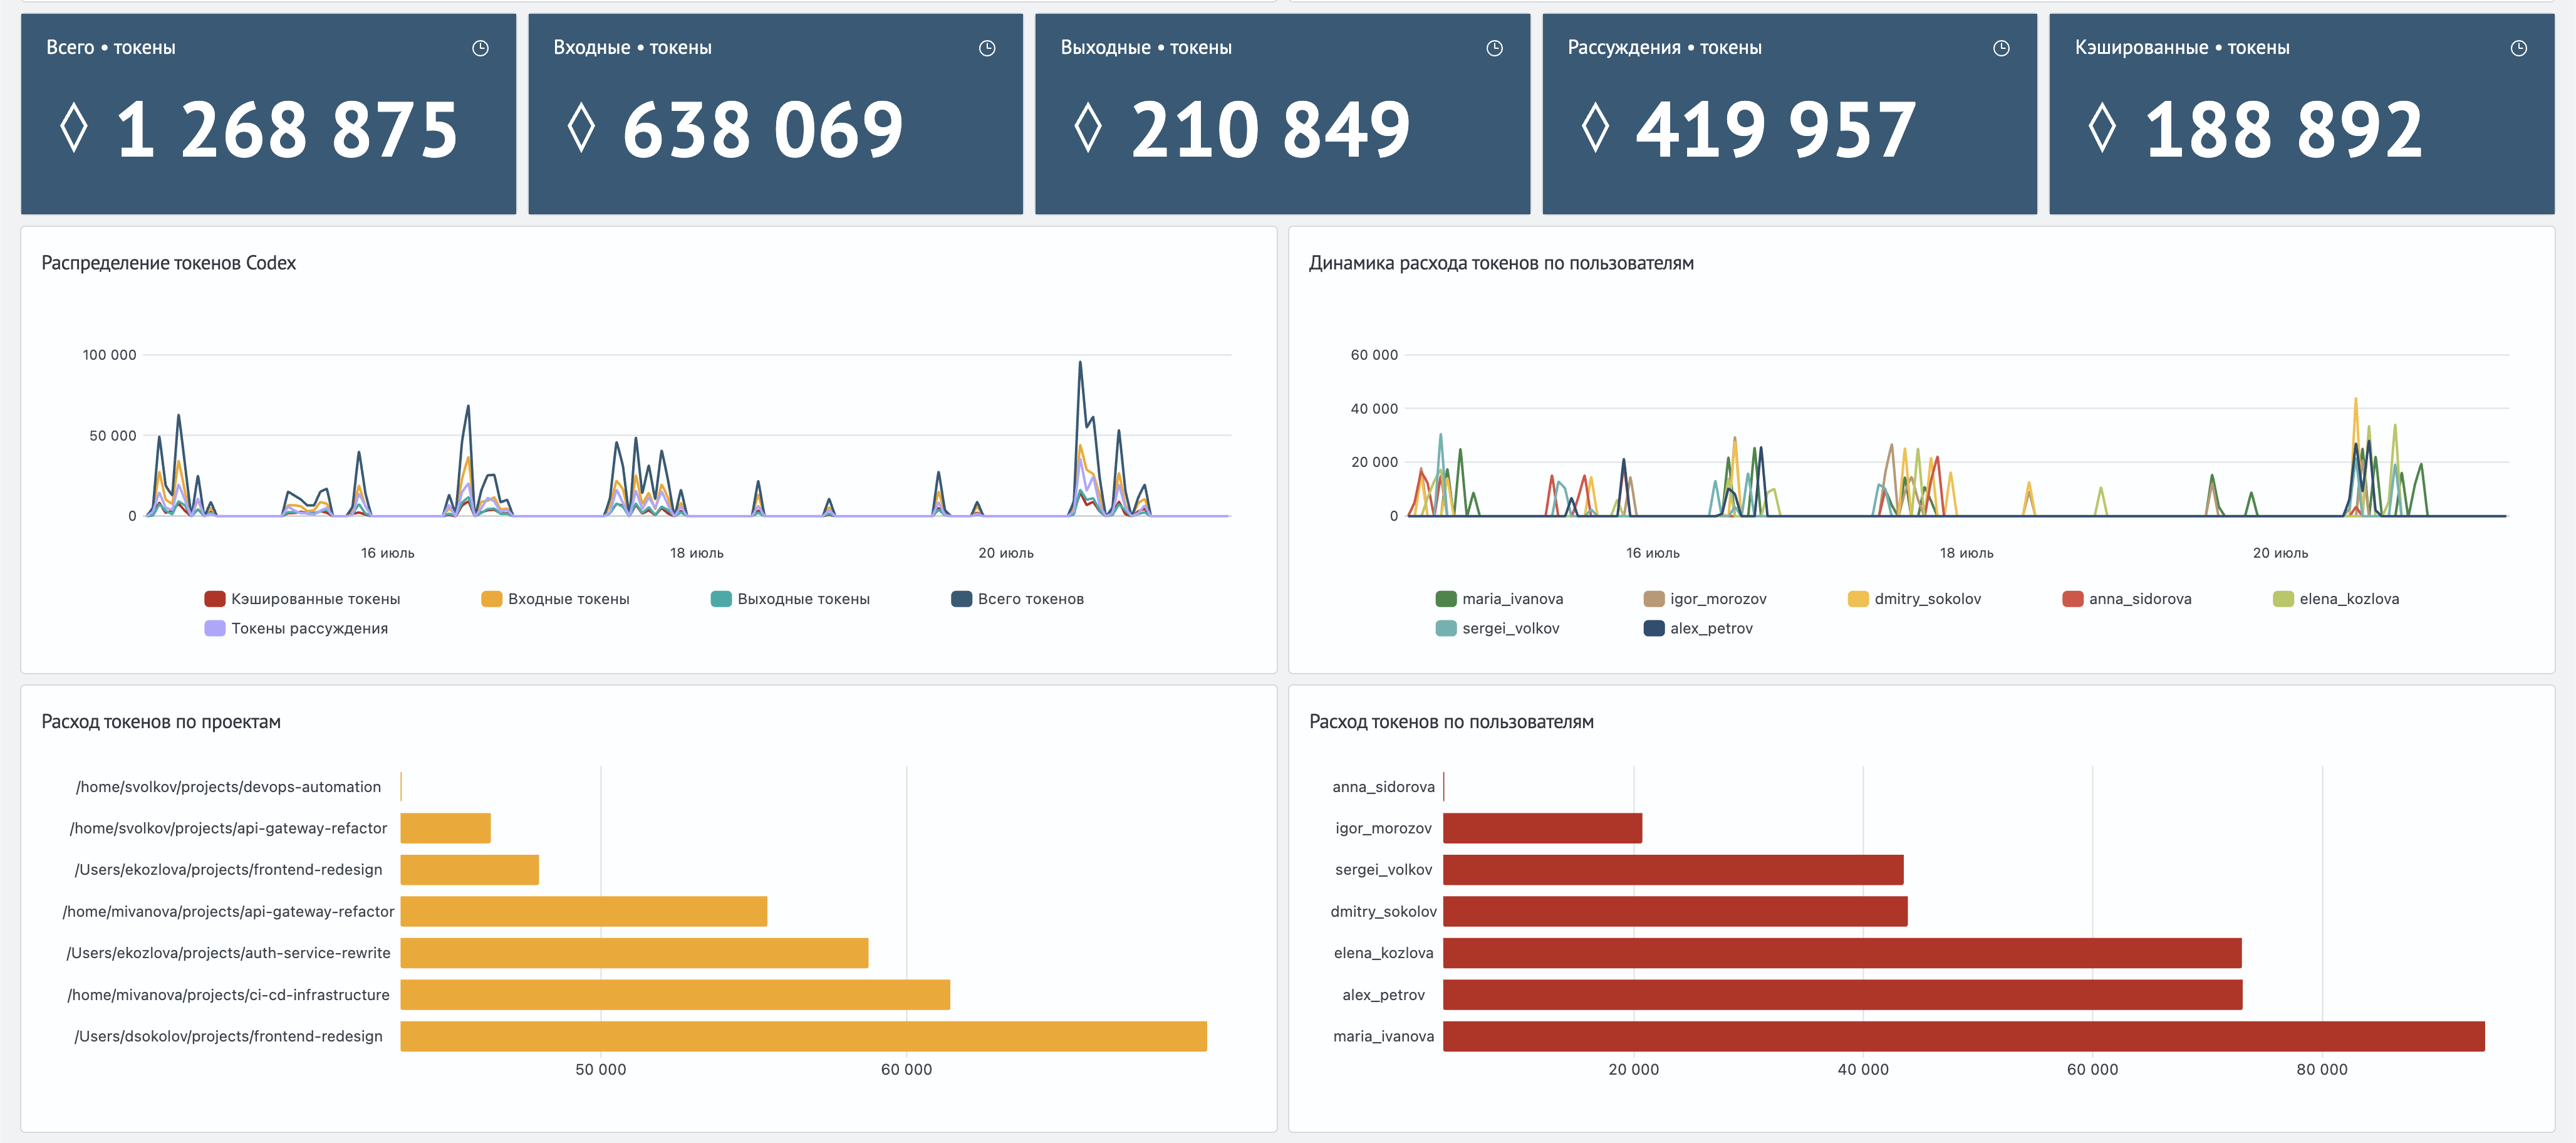Image resolution: width=2576 pixels, height=1143 pixels.
Task: Select the igor_morozov bar in user spending chart
Action: coord(1542,828)
